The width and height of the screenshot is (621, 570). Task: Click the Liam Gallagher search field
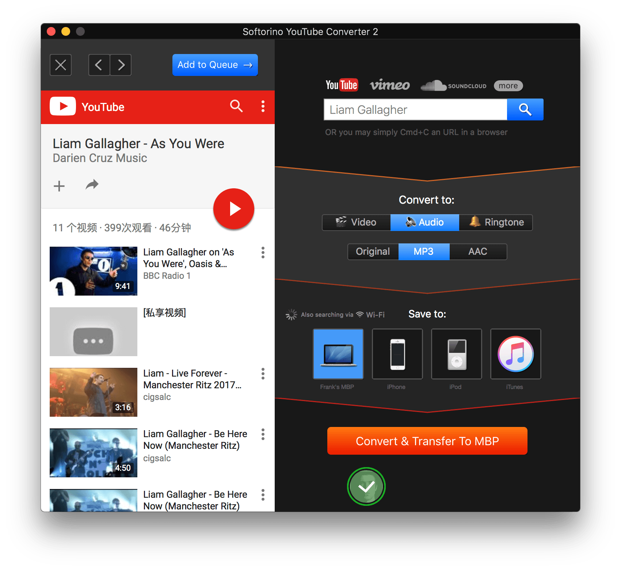pyautogui.click(x=416, y=109)
